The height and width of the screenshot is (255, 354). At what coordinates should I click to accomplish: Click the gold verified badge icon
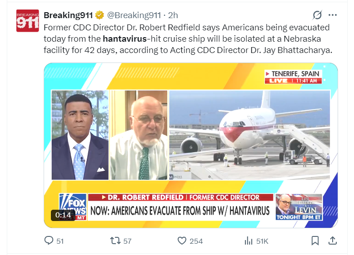(x=100, y=15)
